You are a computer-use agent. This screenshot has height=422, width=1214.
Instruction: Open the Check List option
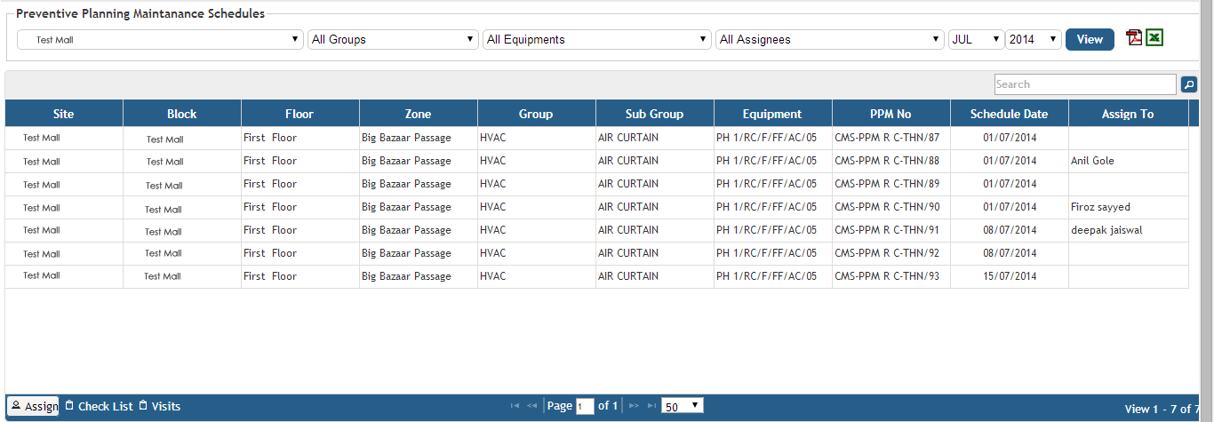[x=99, y=406]
